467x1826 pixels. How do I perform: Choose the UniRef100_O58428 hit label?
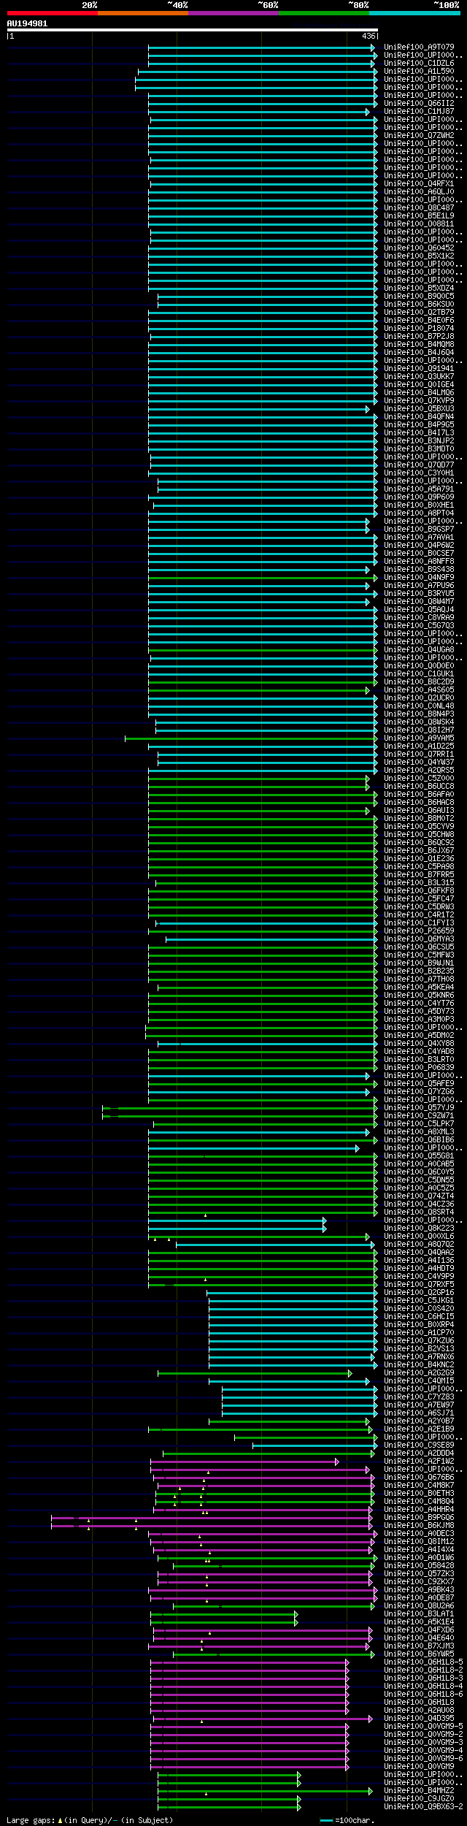click(x=419, y=1566)
